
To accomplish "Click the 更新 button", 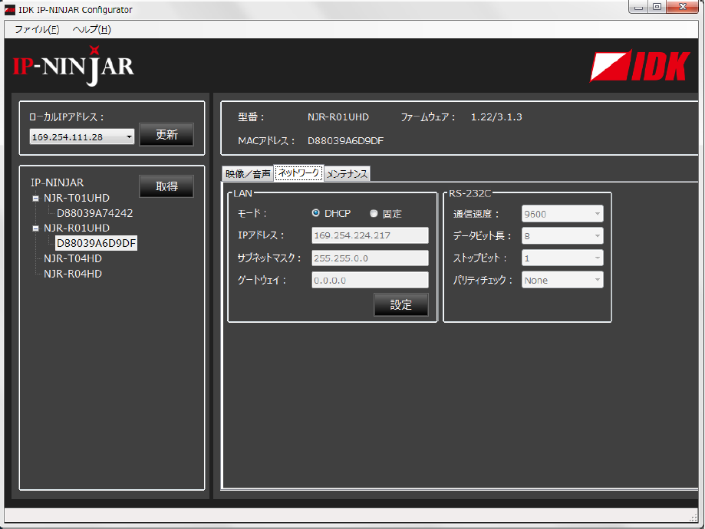I will (166, 135).
